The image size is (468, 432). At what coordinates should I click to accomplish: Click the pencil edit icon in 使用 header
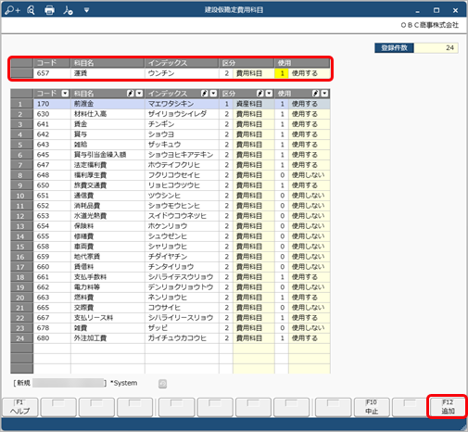(315, 94)
